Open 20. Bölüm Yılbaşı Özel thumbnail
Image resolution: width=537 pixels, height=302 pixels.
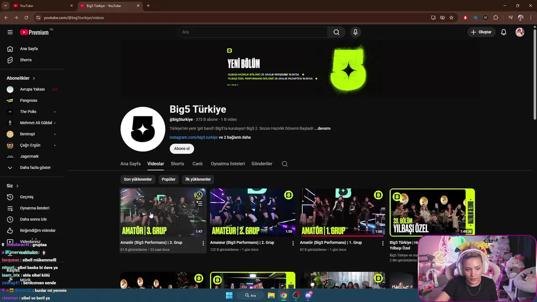(432, 212)
